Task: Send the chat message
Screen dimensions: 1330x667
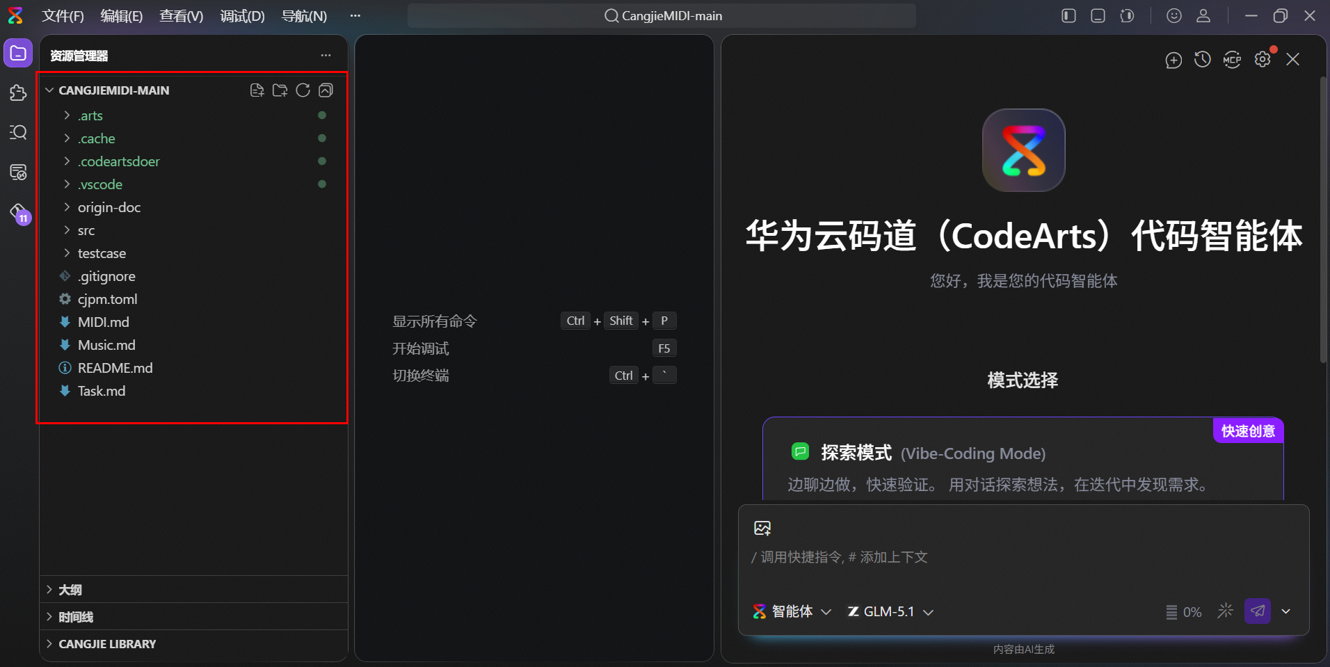Action: 1258,611
